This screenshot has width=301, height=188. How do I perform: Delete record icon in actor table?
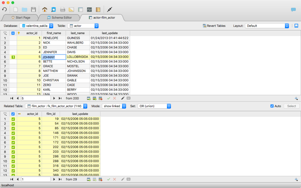(x=100, y=99)
